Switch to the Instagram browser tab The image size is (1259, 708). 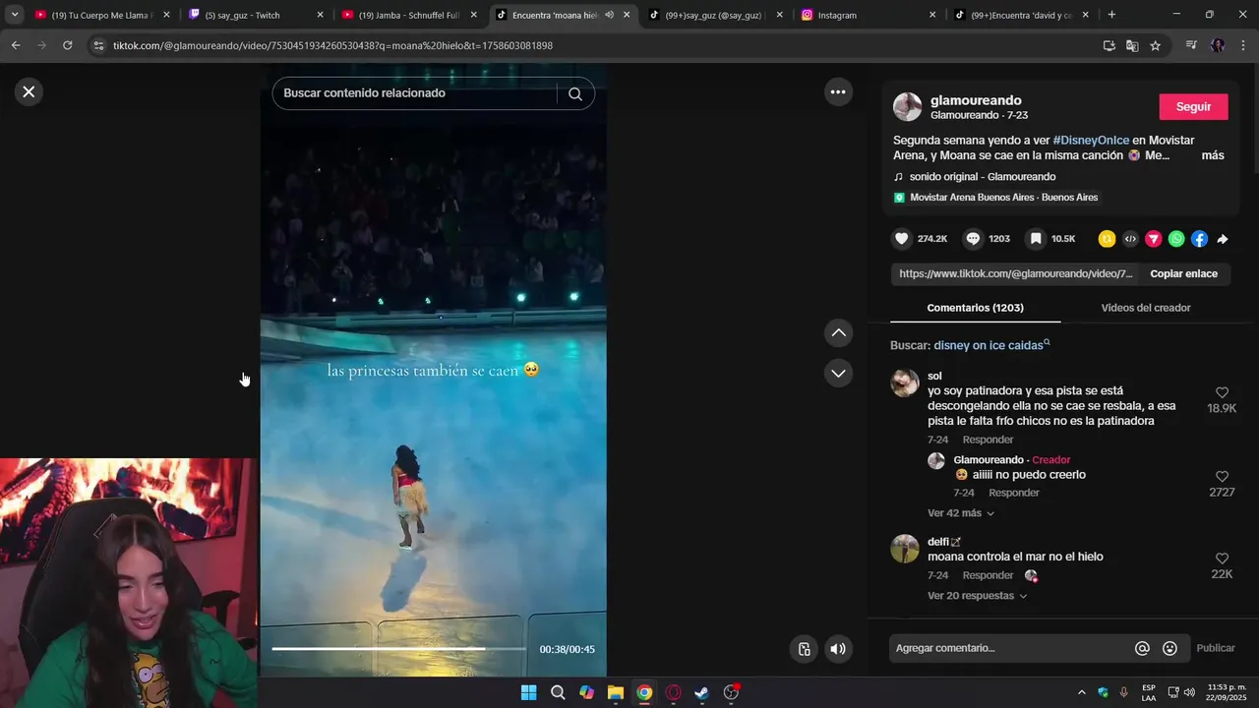[868, 15]
